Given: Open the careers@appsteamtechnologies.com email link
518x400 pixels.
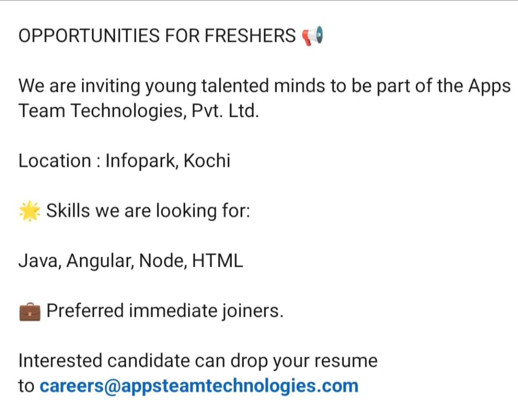Looking at the screenshot, I should [199, 386].
